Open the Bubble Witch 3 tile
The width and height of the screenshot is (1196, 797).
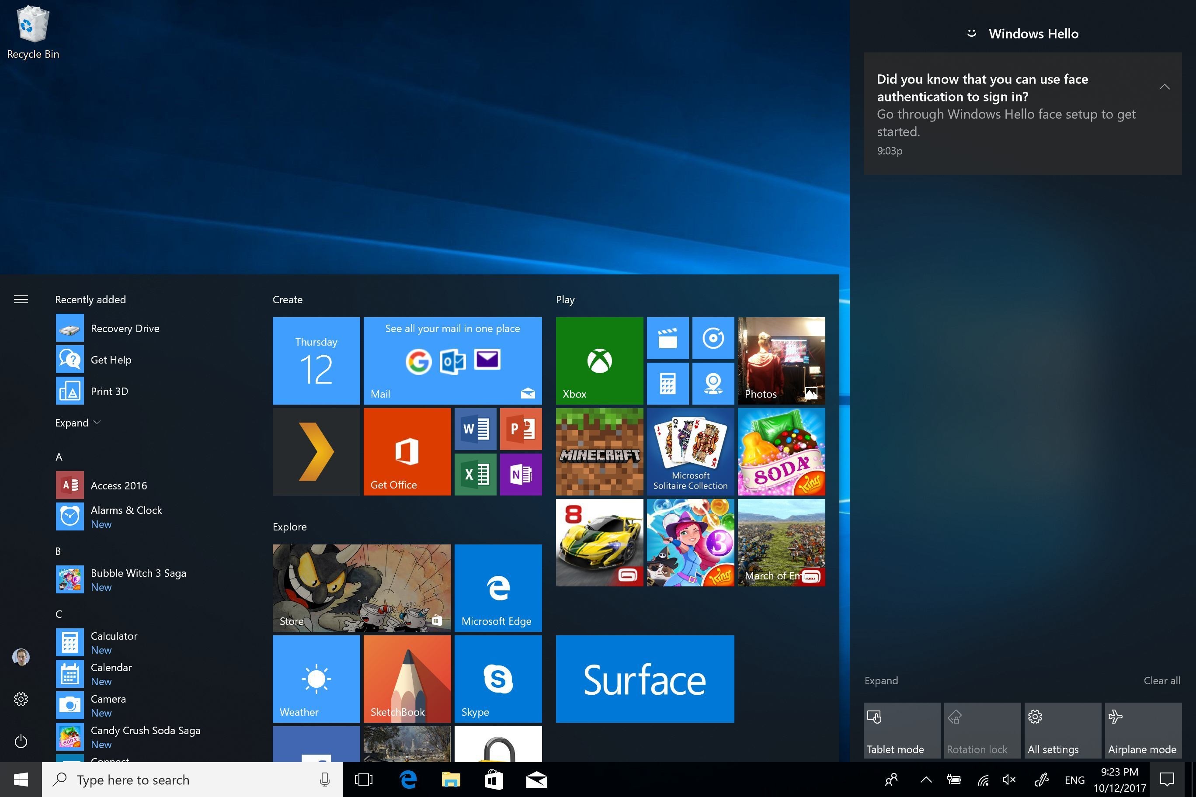point(690,542)
